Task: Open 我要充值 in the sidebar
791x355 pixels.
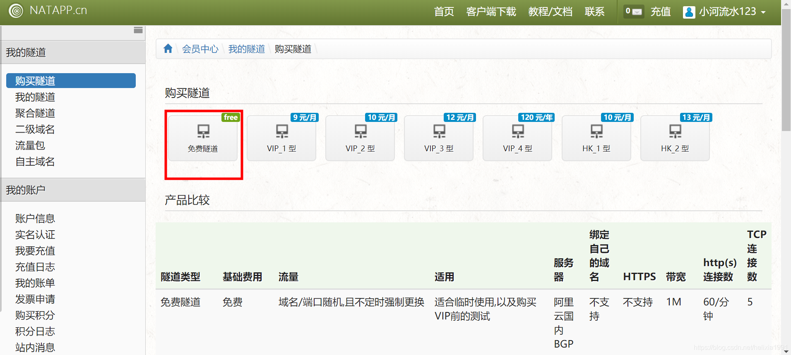Action: pos(35,251)
